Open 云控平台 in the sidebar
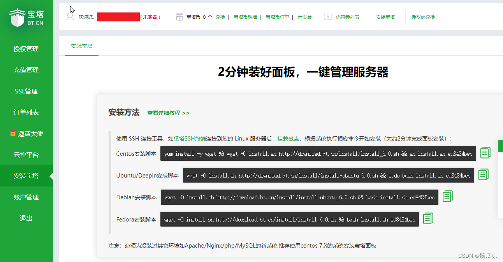This screenshot has height=262, width=503. (x=26, y=155)
